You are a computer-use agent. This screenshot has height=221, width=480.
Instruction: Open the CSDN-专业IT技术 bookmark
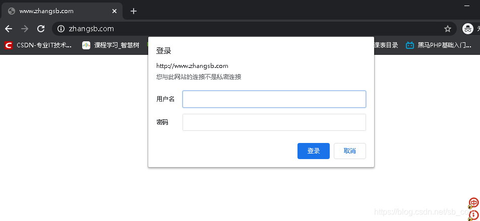pos(38,45)
